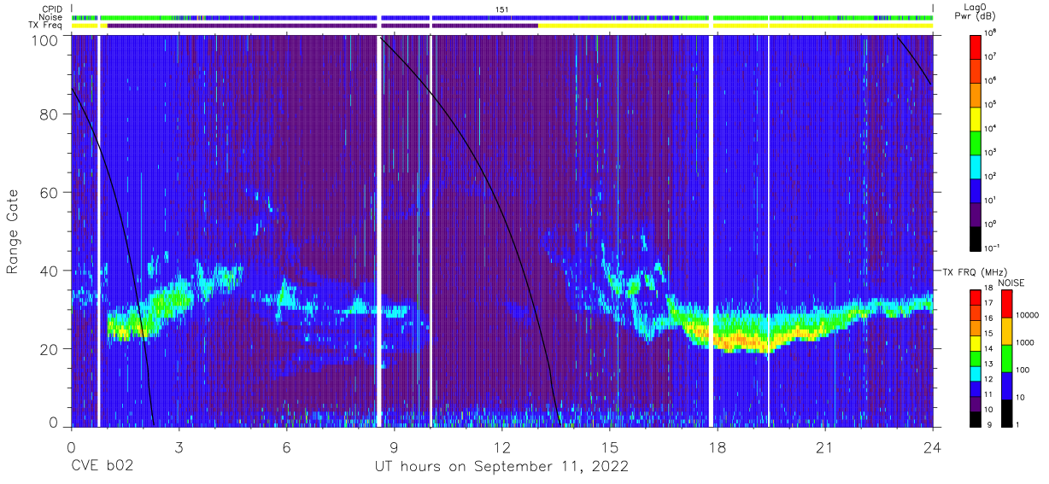The image size is (1049, 484).
Task: Click the 'Range Gate' y-axis label
Action: coord(13,232)
